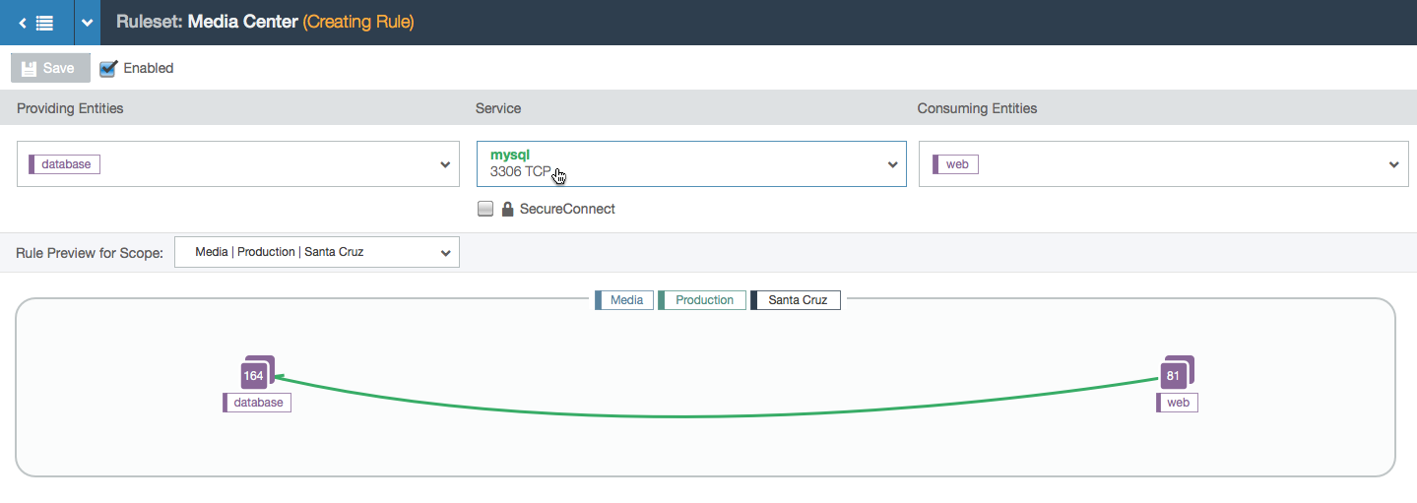
Task: Click the 81 web workload group icon
Action: click(1177, 372)
